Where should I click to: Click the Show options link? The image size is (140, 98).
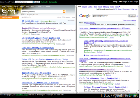[91, 23]
